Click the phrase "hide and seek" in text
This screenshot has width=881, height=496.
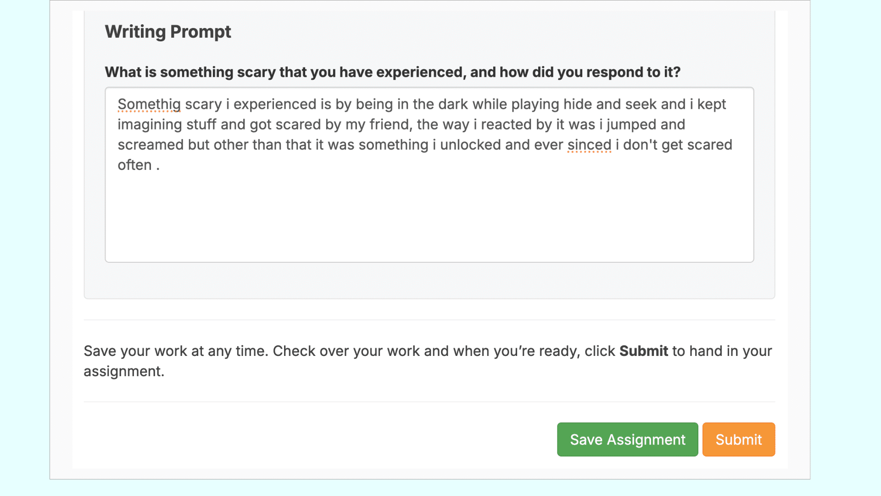click(611, 104)
